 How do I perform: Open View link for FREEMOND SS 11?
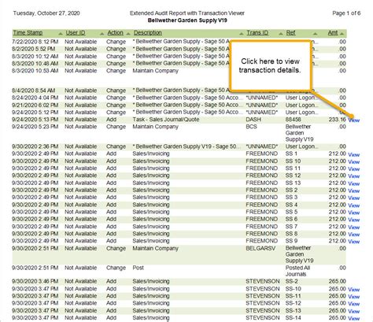coord(353,169)
